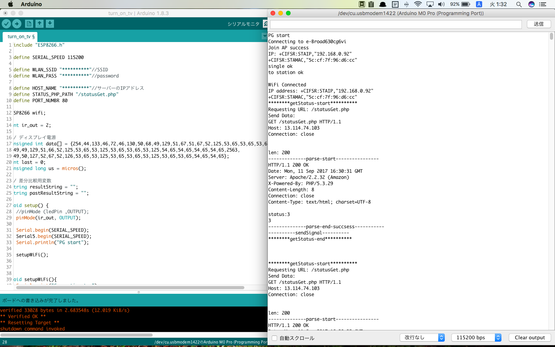Click the 火 1:32 clock in the menu bar
Screen dimensions: 555x347
tap(498, 4)
